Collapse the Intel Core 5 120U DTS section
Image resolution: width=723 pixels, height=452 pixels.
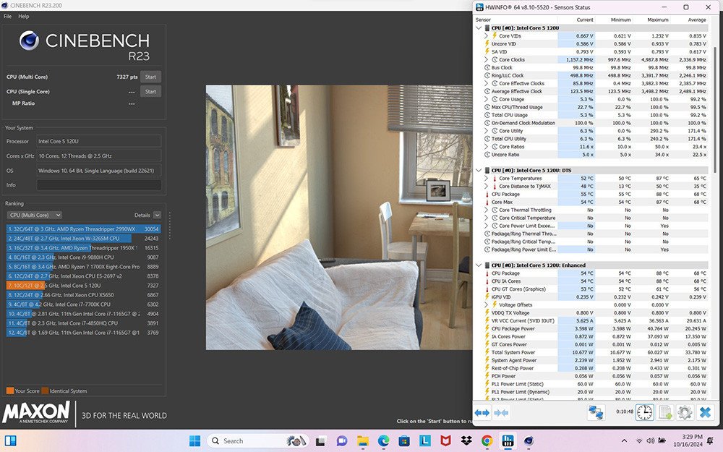[x=477, y=169]
